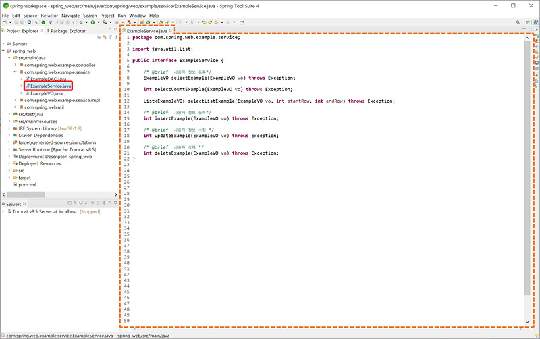Select Deployment Descriptor: spring_web

[x=53, y=157]
